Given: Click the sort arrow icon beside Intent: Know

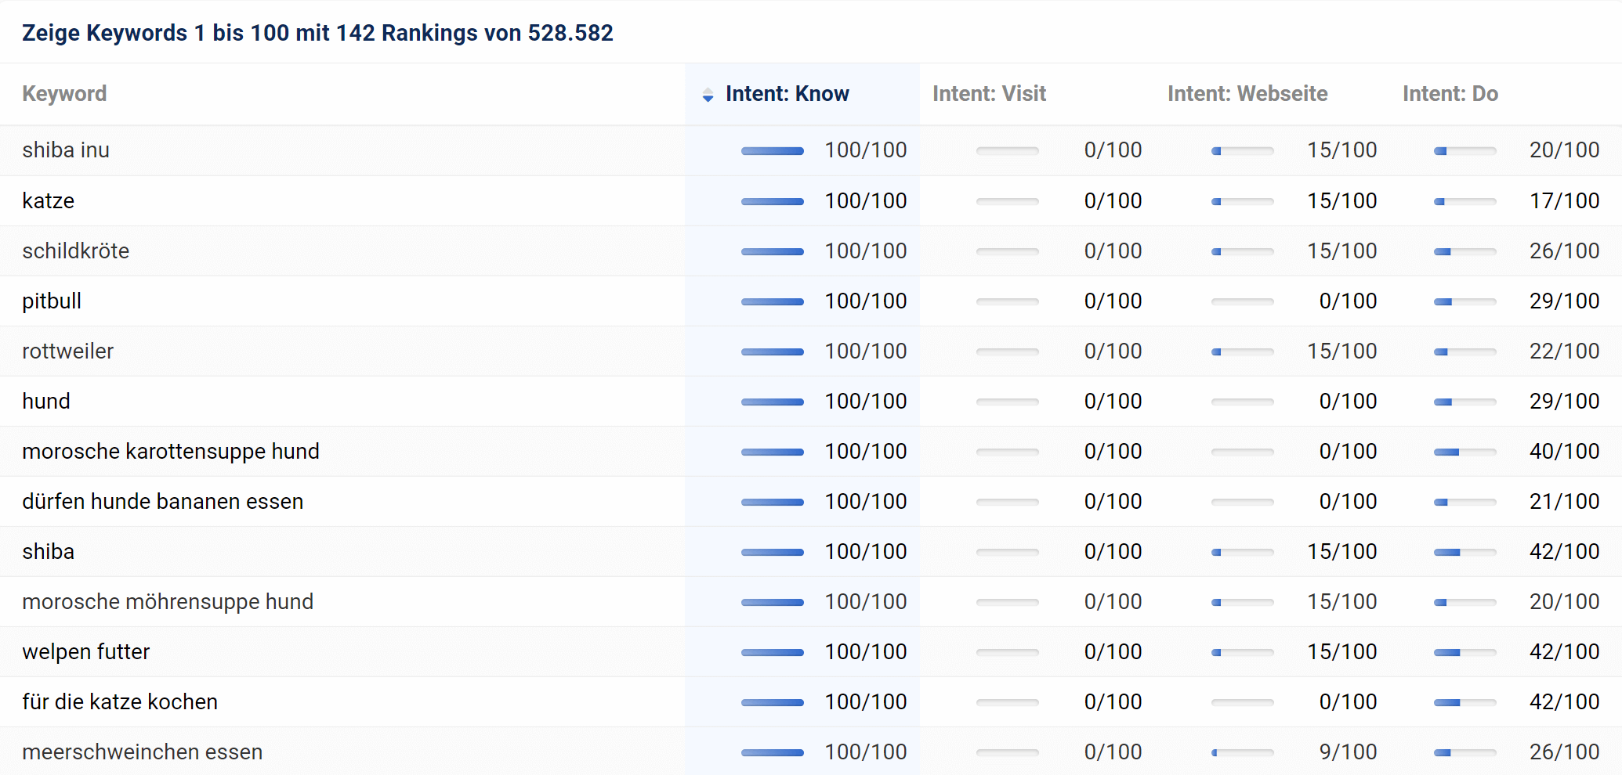Looking at the screenshot, I should tap(708, 95).
